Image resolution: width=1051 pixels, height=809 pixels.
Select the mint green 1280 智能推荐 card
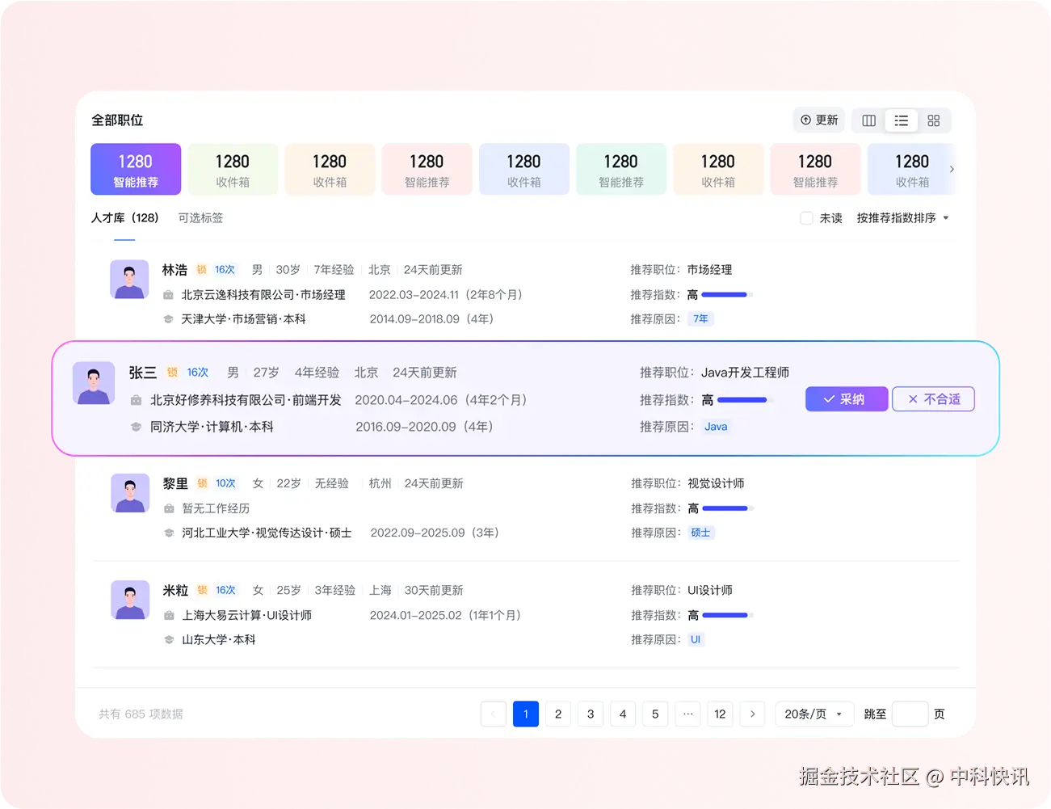click(x=621, y=170)
